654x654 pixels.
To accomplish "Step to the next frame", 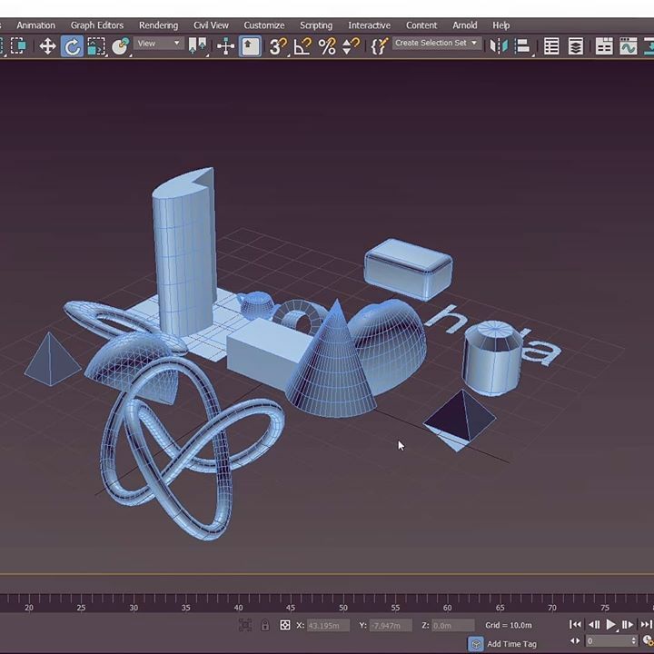I will click(628, 624).
